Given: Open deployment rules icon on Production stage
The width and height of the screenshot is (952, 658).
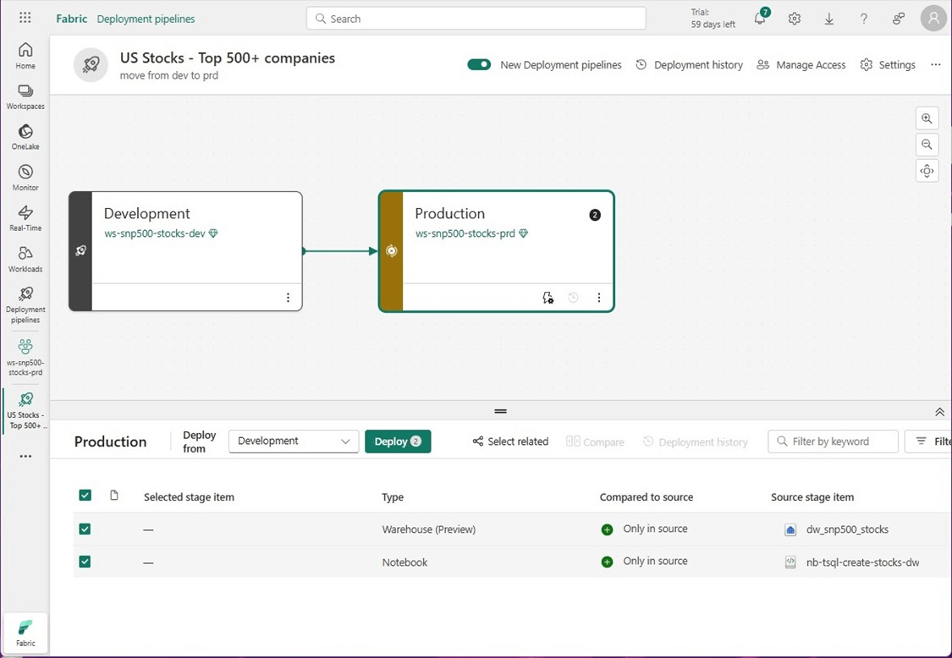Looking at the screenshot, I should pos(548,298).
